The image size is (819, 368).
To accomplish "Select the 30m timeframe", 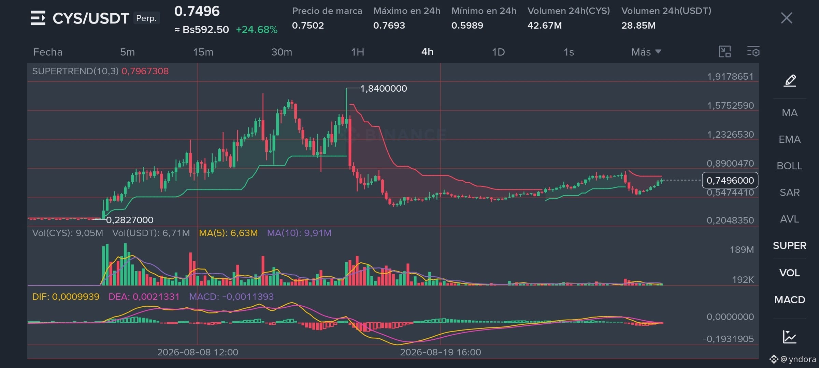I will point(282,52).
